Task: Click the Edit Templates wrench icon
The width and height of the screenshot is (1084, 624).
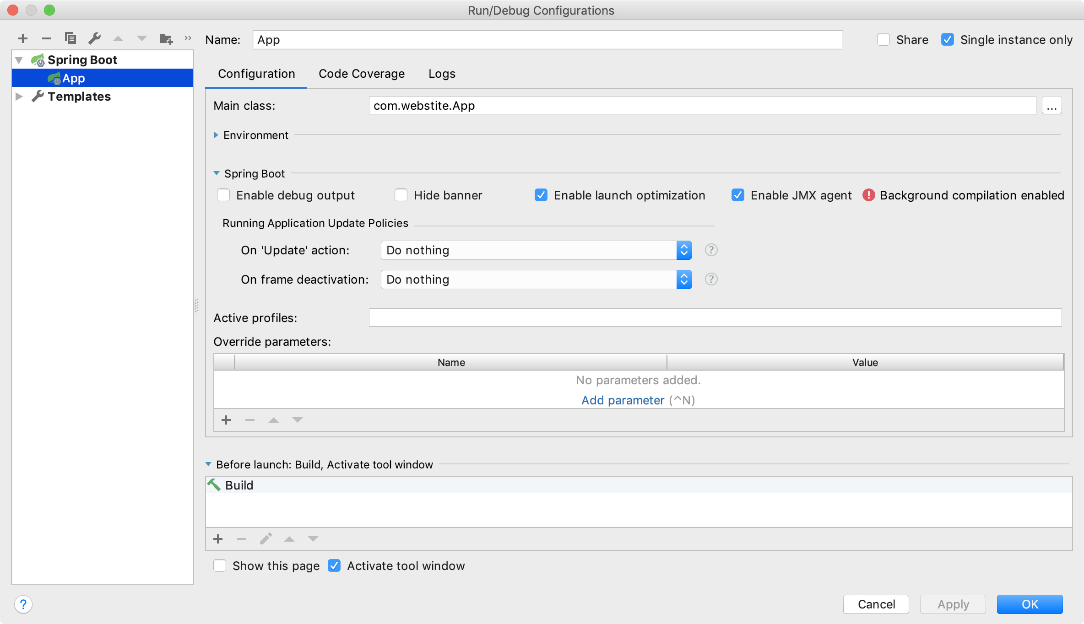Action: (94, 38)
